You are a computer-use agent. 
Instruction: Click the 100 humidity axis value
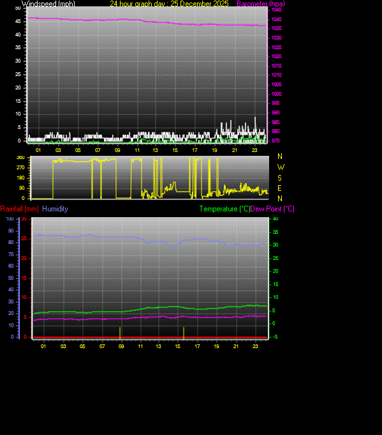pos(10,219)
